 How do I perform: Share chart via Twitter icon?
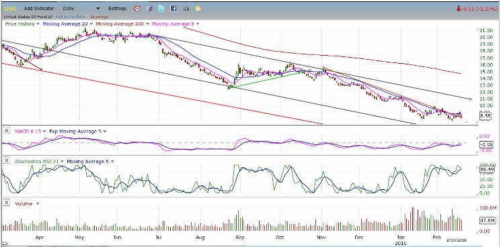click(x=161, y=9)
